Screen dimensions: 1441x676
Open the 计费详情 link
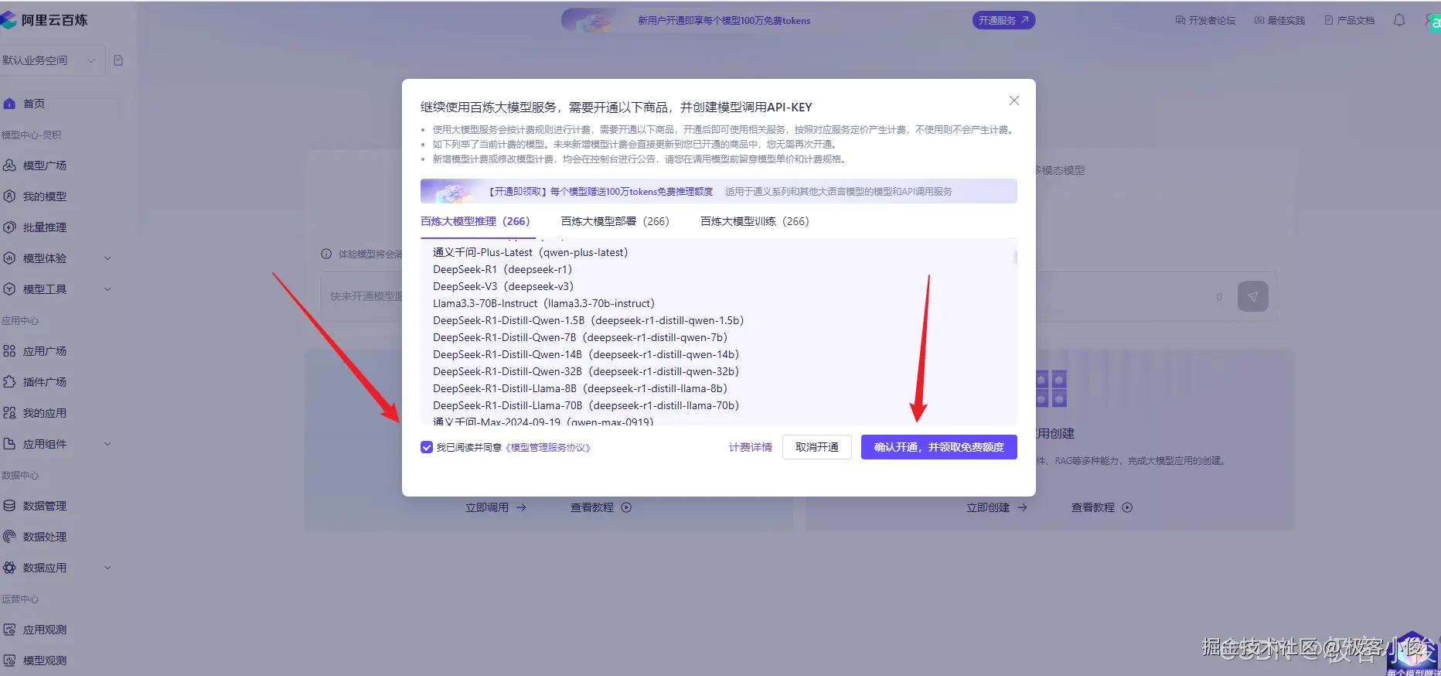751,447
